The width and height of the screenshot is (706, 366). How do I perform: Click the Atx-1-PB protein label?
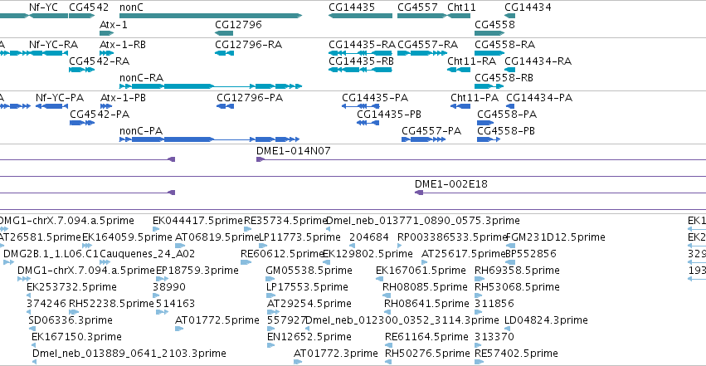[123, 98]
